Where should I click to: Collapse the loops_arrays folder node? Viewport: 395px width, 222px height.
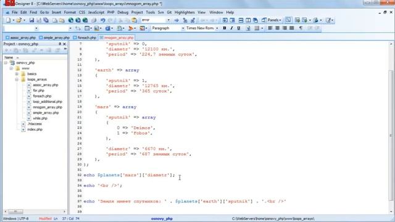[x=17, y=80]
